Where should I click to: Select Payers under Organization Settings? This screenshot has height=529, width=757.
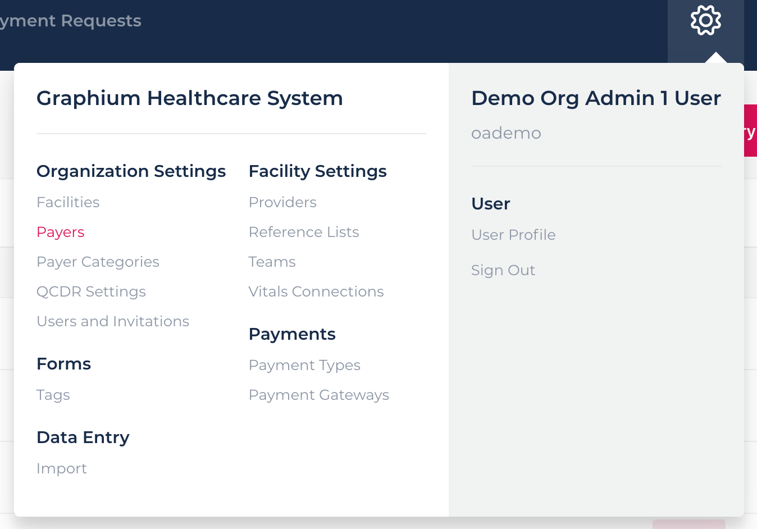(61, 232)
